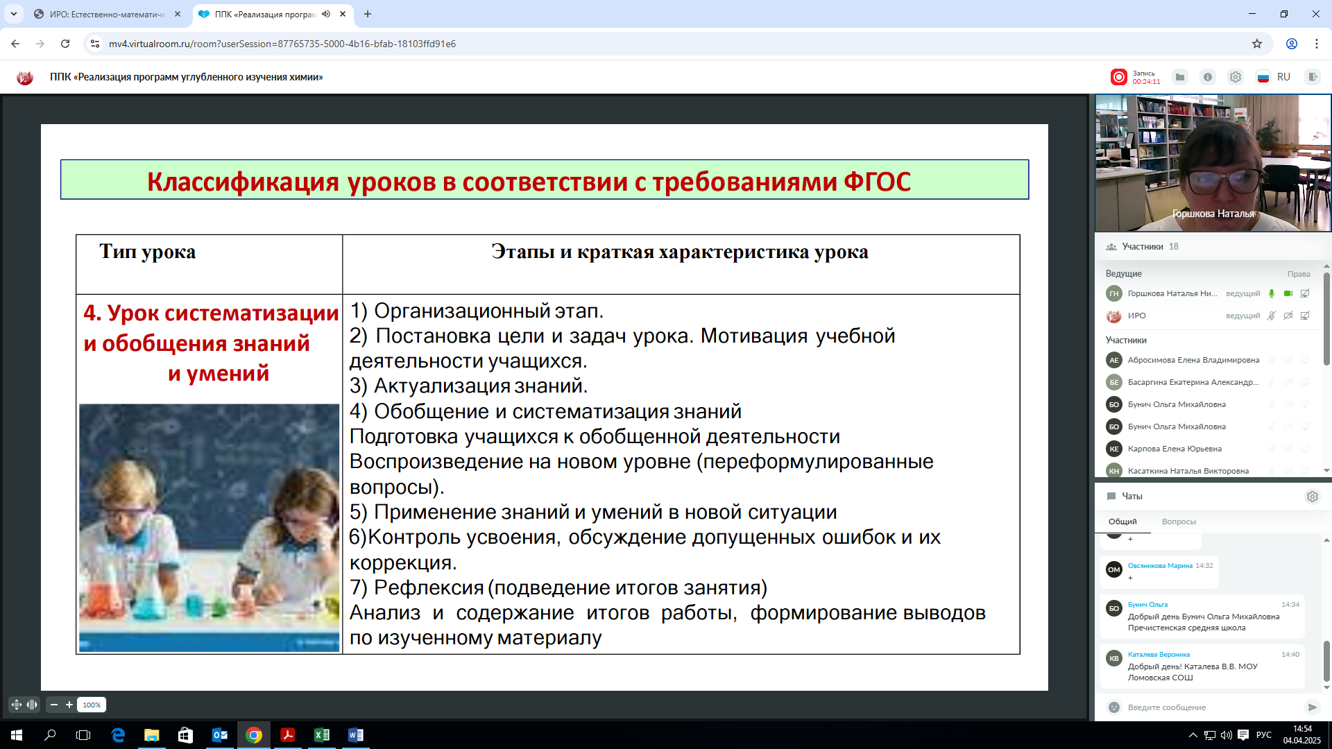Open Windows Start menu
The image size is (1332, 749).
point(17,735)
